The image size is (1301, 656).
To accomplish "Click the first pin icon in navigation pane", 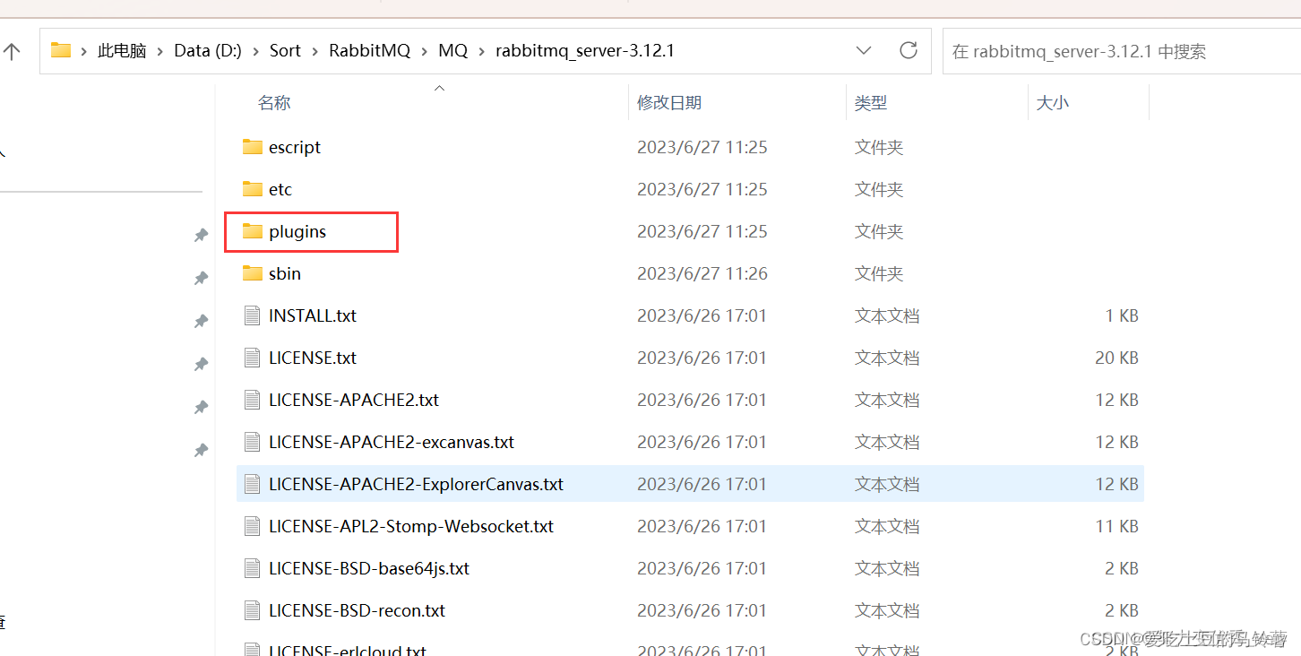I will 202,235.
